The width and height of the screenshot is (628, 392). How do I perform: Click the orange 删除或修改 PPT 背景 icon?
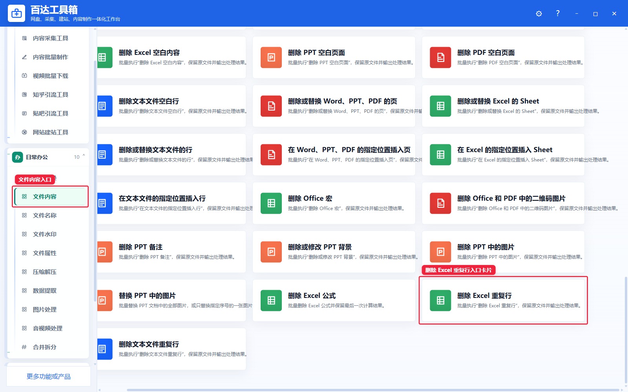(x=271, y=252)
